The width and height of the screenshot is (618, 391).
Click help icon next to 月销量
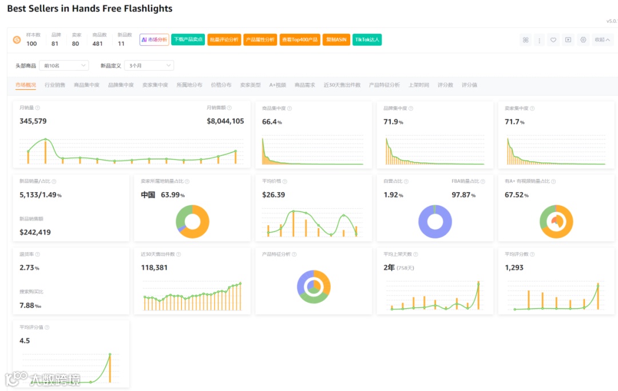37,108
